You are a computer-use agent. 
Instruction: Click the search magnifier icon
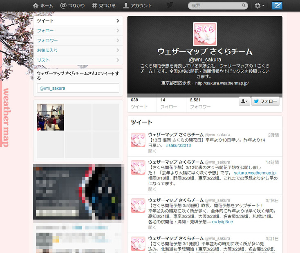[243, 5]
